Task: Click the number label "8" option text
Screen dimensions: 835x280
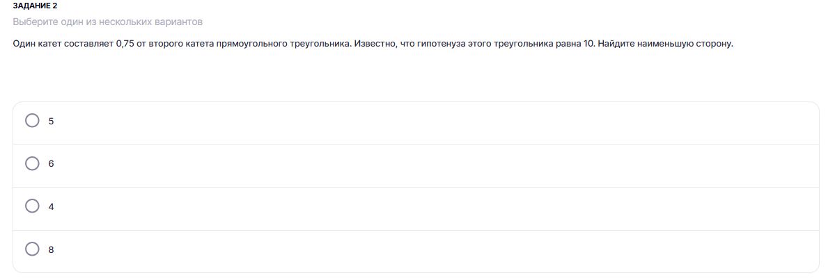Action: [51, 250]
